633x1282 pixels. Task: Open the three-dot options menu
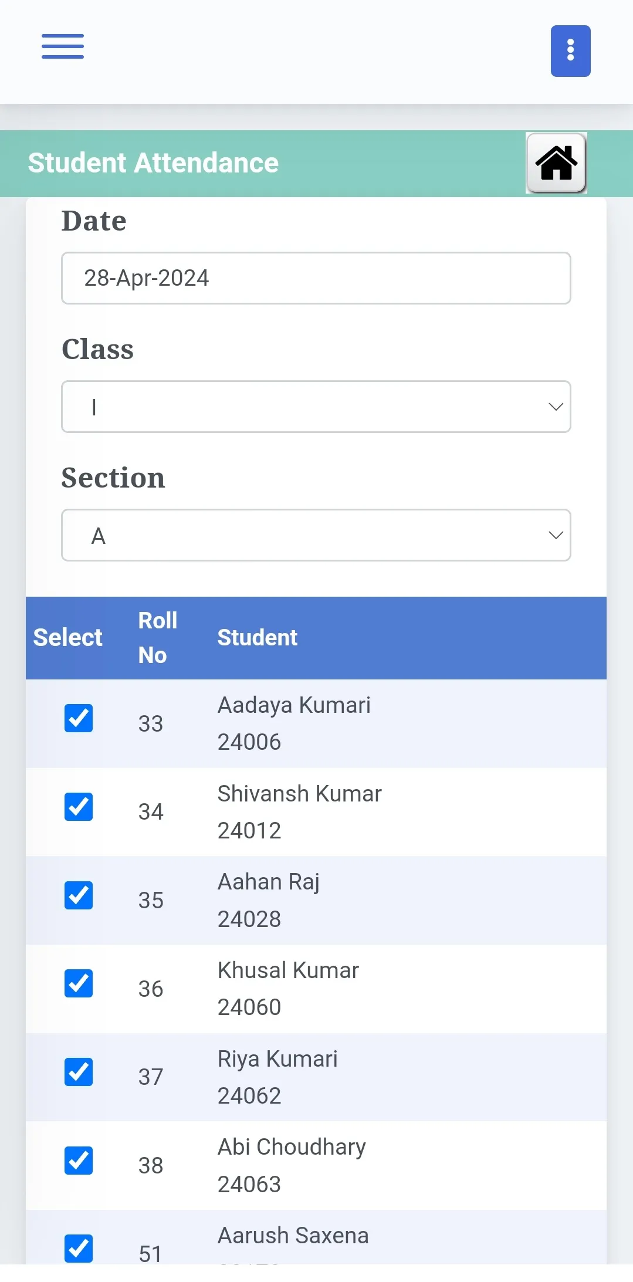(570, 51)
